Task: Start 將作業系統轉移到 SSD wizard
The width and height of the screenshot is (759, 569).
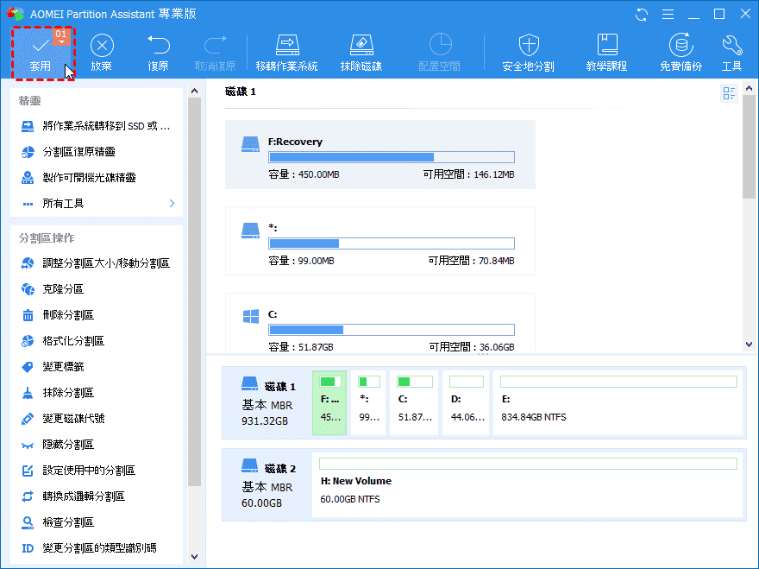Action: [x=96, y=126]
